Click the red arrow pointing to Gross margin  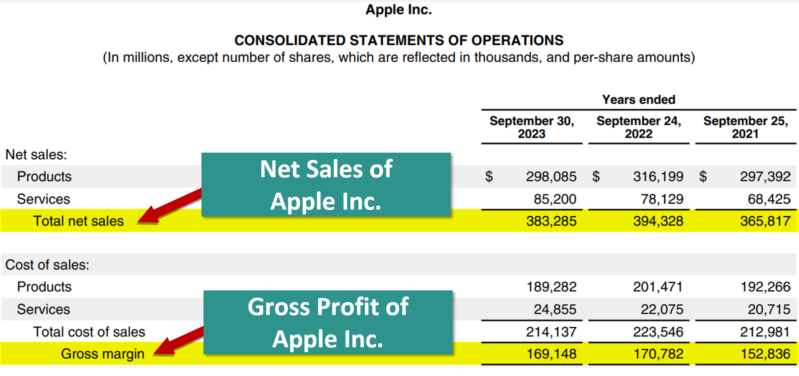click(180, 341)
